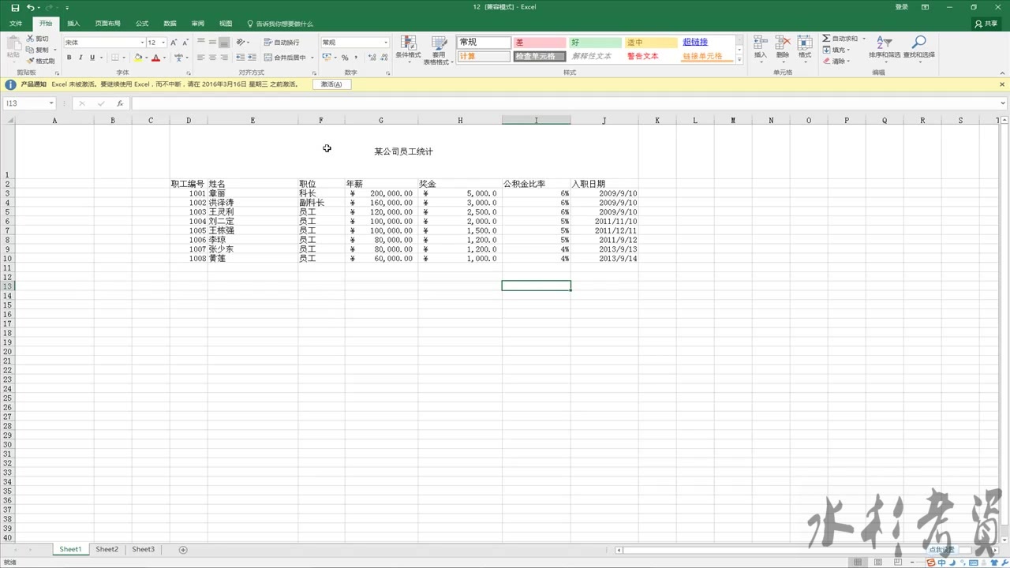Click the fill color paint bucket icon

(138, 58)
